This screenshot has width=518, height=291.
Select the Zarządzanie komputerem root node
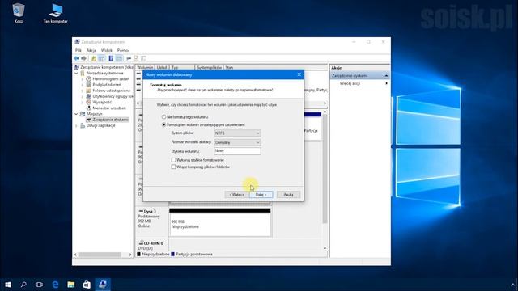point(106,67)
